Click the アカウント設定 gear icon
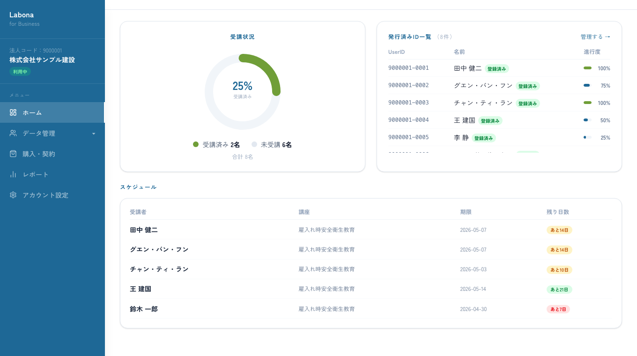The height and width of the screenshot is (356, 637). tap(13, 195)
